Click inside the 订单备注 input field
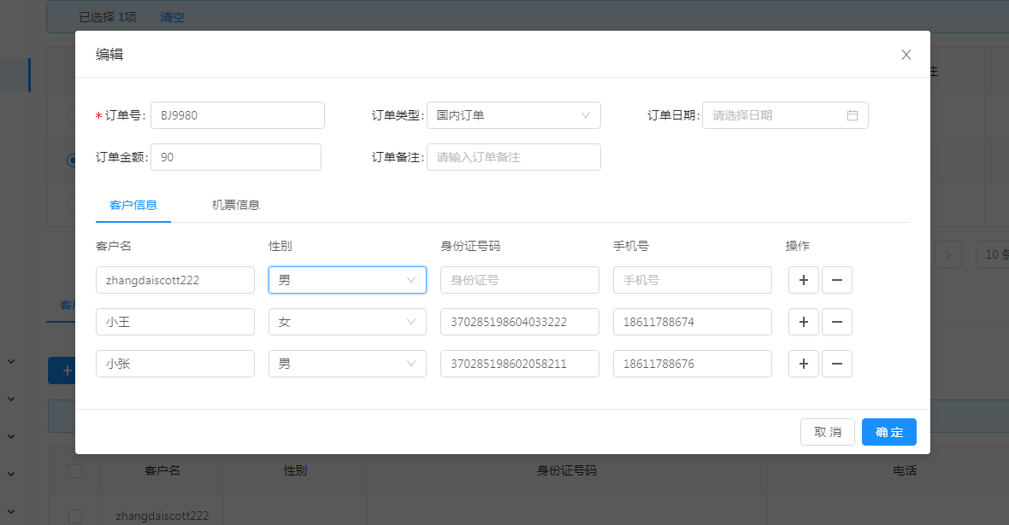This screenshot has width=1009, height=525. tap(513, 157)
